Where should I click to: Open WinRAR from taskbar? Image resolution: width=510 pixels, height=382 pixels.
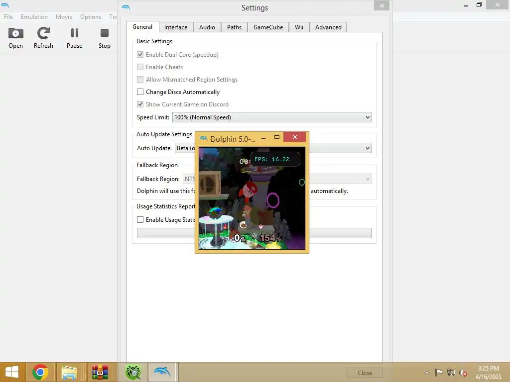(x=100, y=372)
